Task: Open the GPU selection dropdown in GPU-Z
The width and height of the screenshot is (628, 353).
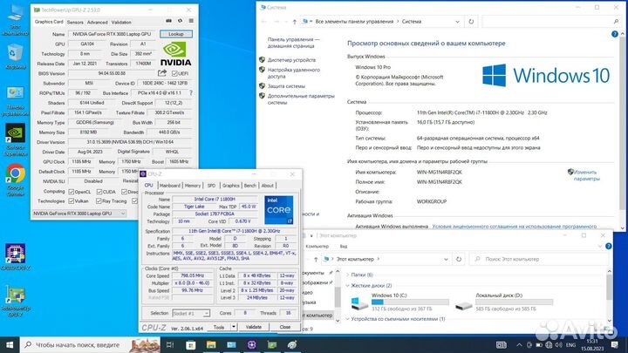Action: coord(78,214)
